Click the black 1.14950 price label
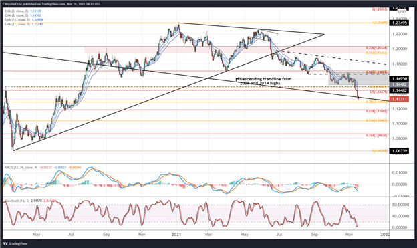This screenshot has width=417, height=248. click(x=399, y=79)
